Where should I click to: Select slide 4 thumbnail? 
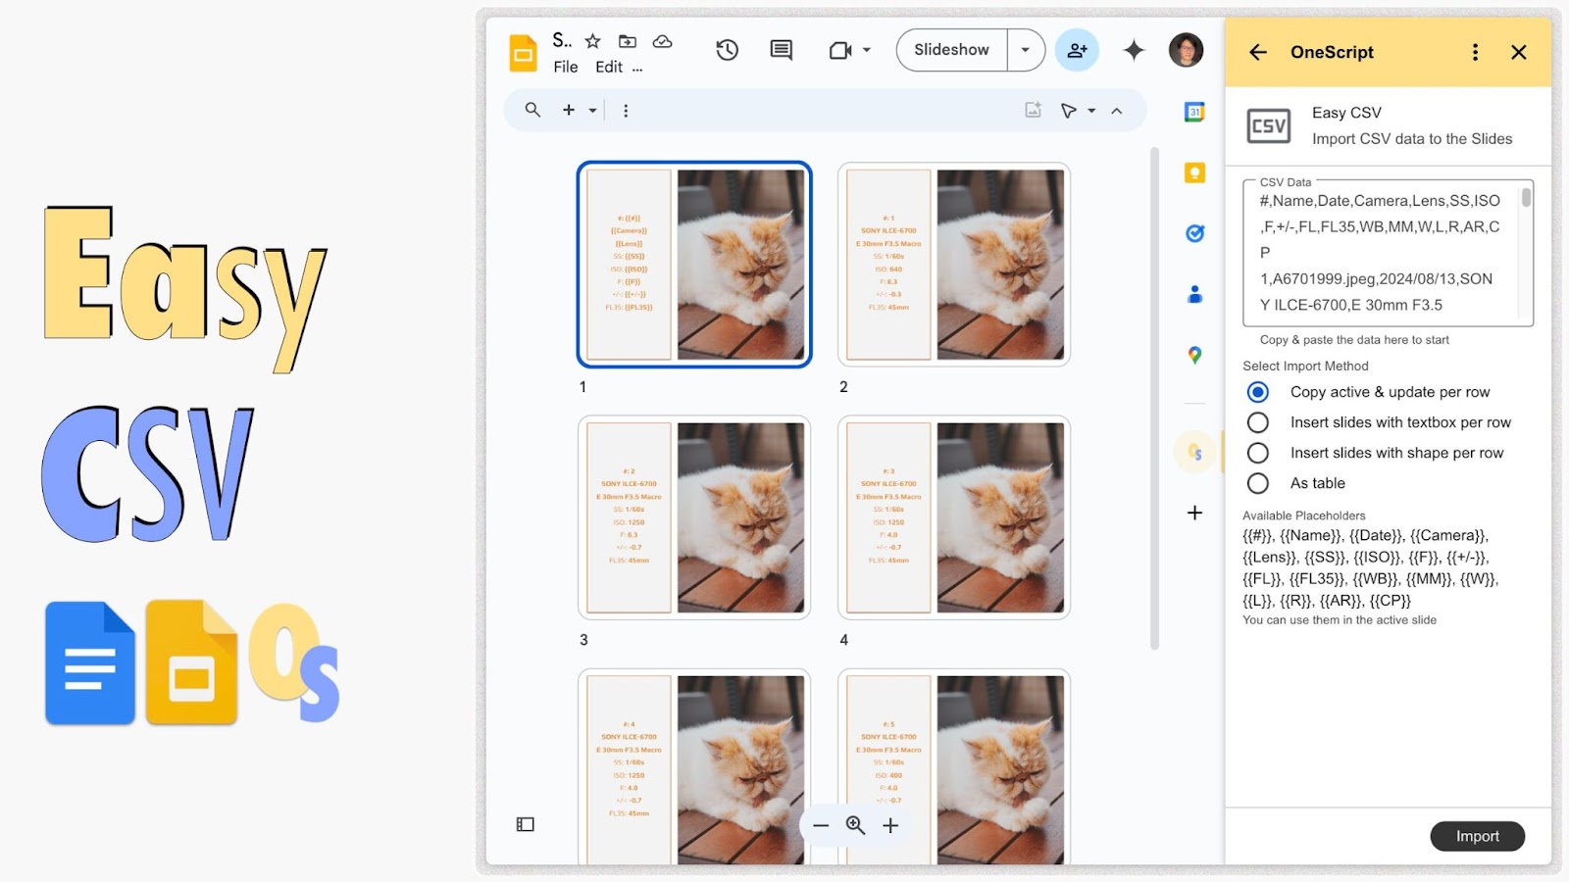pos(954,517)
